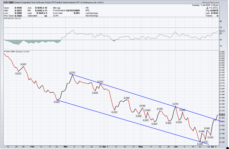This screenshot has width=229, height=149.
Task: Click the RSI(14) indicator icon
Action: click(5, 18)
